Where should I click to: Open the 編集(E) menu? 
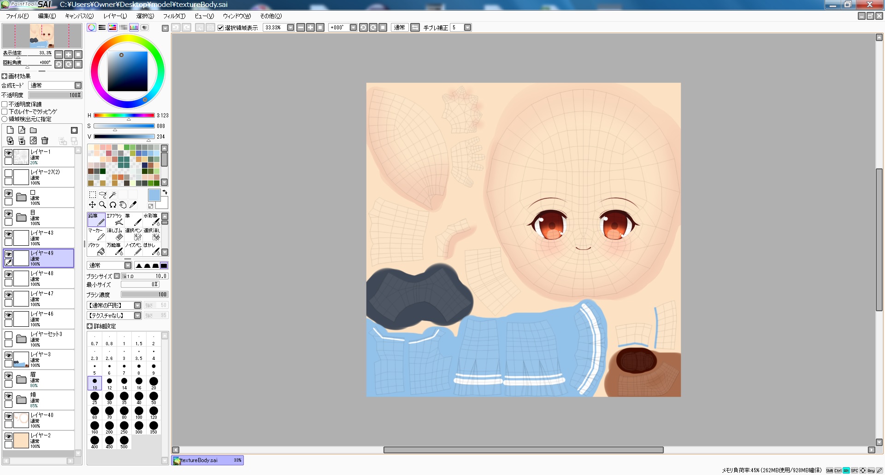click(x=47, y=16)
